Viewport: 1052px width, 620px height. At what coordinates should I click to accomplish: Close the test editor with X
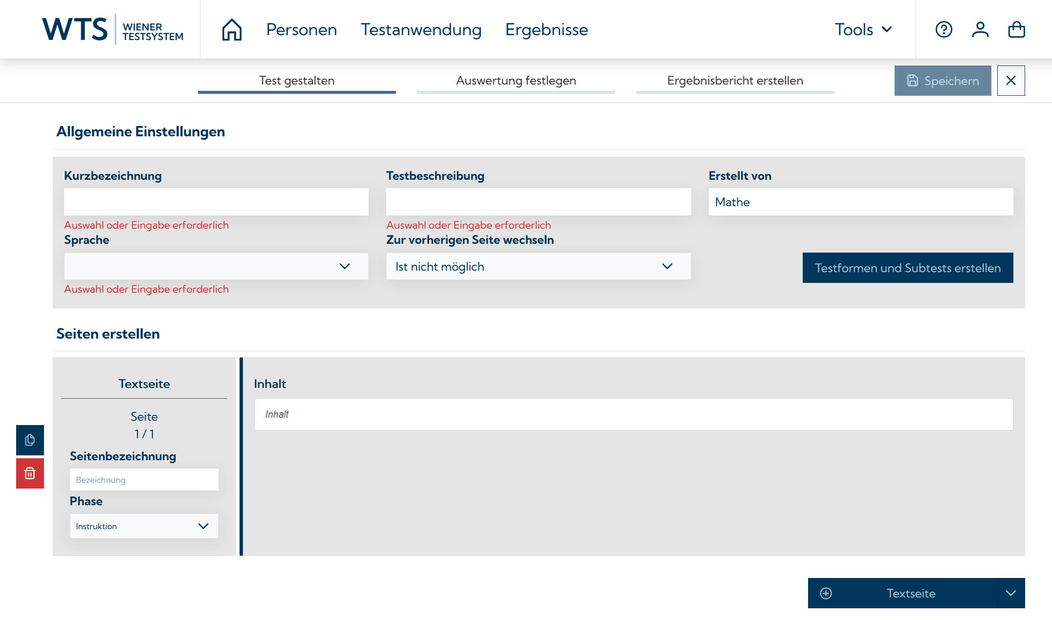1010,81
